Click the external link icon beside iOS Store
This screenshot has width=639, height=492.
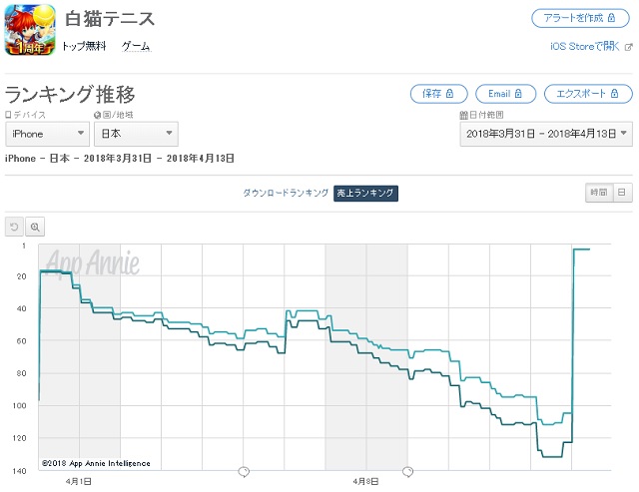[629, 47]
